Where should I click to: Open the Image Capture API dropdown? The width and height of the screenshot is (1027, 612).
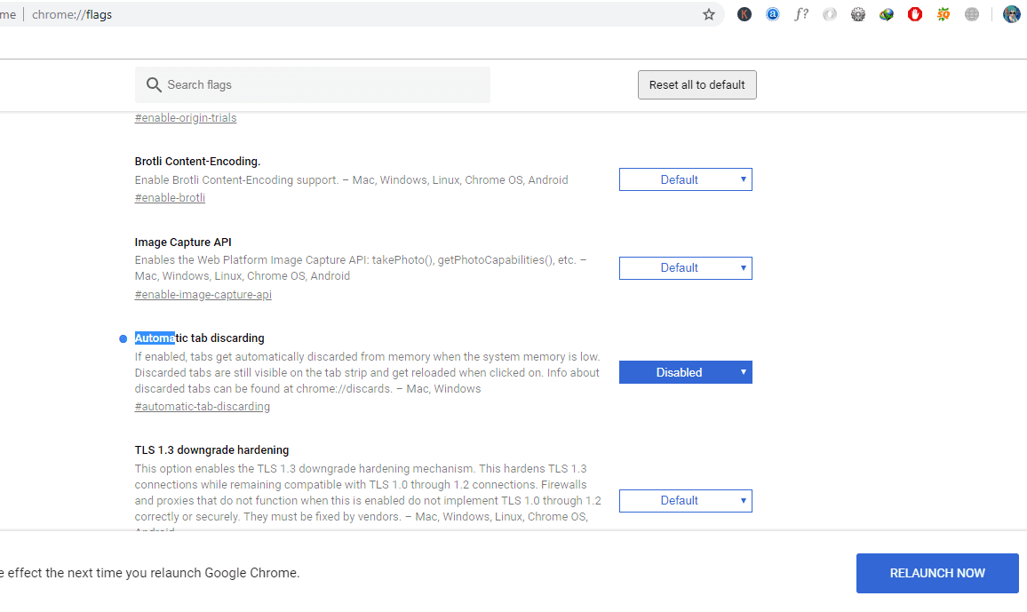[686, 267]
